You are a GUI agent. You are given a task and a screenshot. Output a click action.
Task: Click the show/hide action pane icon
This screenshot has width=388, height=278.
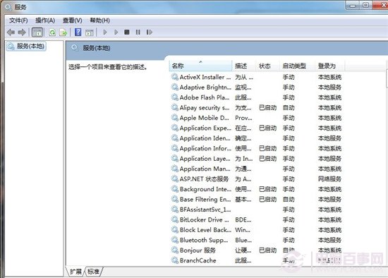[90, 32]
